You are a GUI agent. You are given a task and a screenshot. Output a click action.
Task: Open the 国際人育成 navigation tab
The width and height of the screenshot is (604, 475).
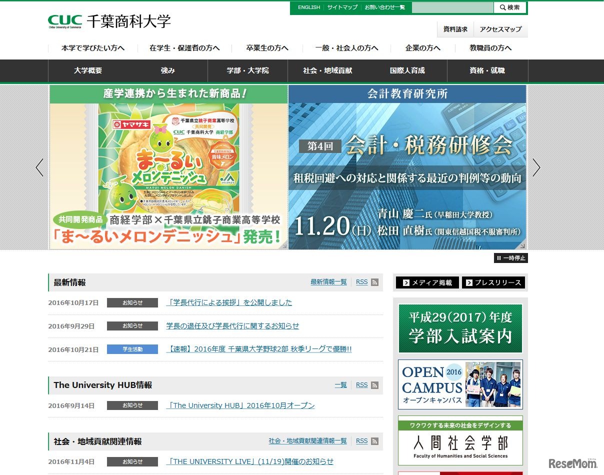[407, 70]
